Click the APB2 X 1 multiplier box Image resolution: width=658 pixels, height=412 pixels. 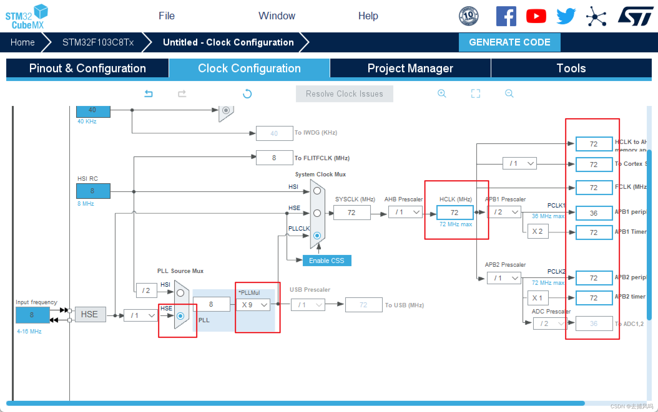point(538,298)
